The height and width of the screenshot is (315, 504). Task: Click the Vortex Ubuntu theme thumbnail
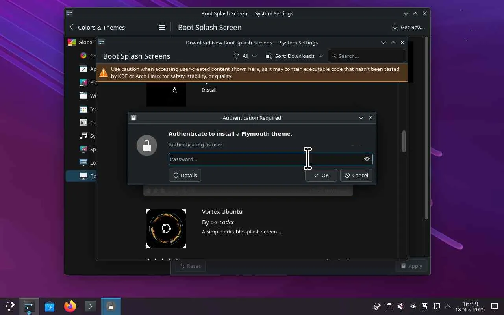(x=166, y=229)
